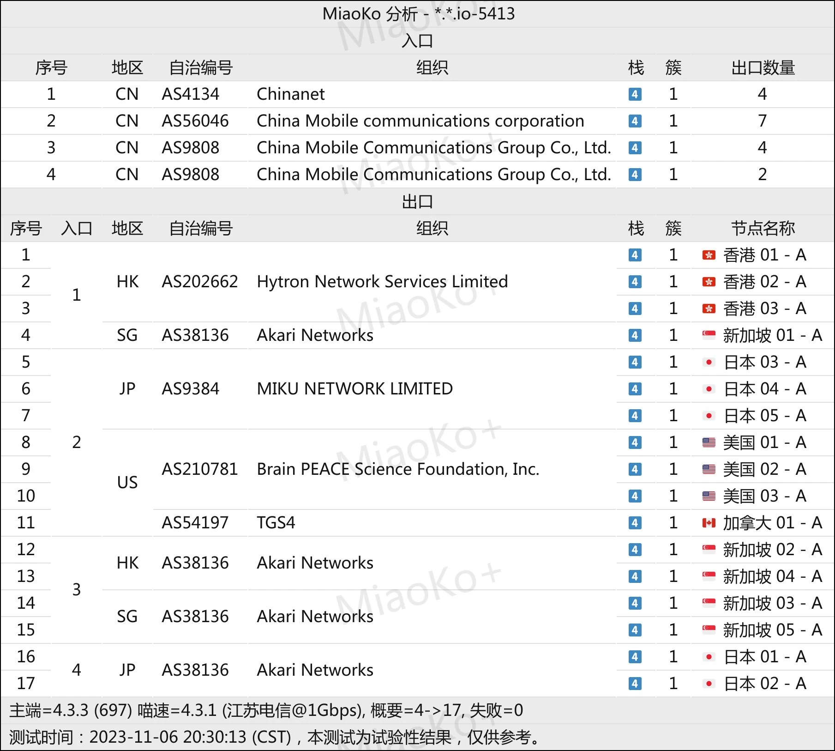Click Brain PEACE Science Foundation, Inc. entry

(398, 469)
